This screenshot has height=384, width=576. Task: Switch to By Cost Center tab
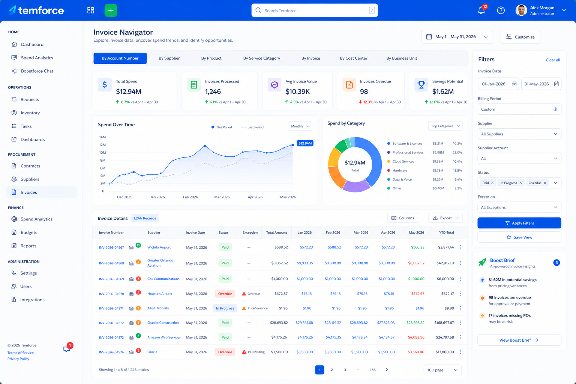pos(354,58)
